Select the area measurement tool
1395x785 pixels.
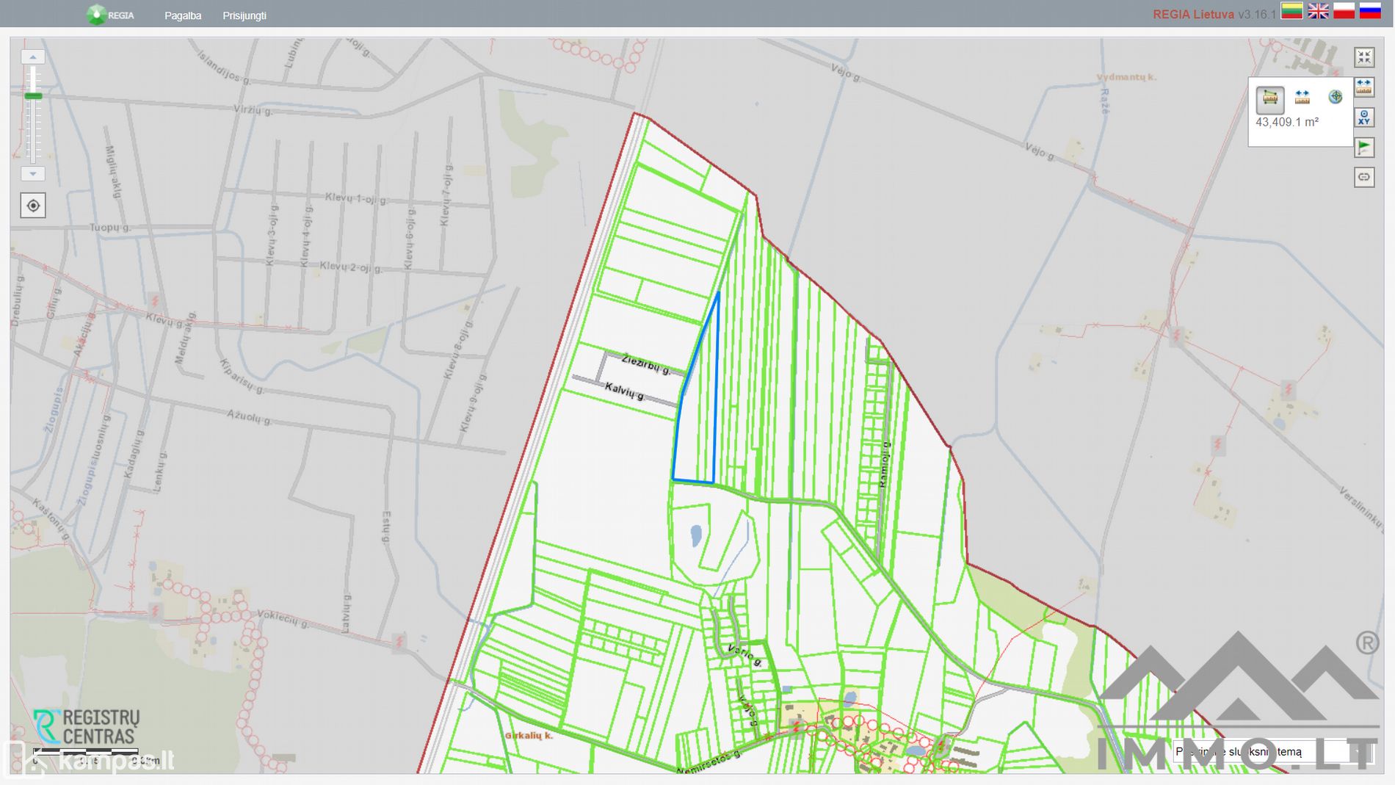point(1269,98)
